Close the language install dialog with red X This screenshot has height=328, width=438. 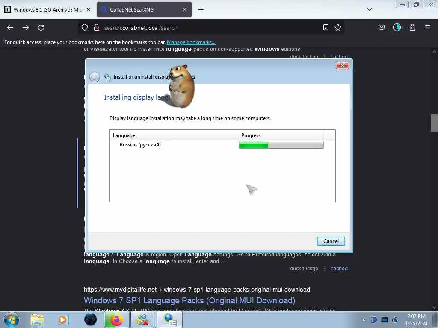342,65
